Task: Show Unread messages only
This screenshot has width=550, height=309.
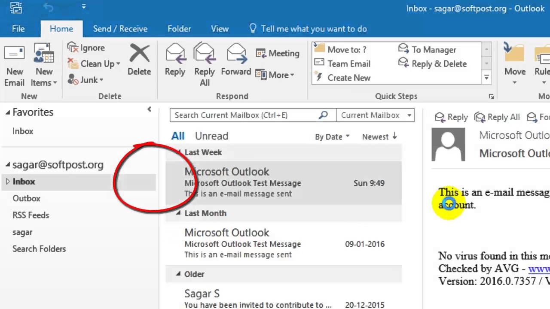Action: tap(211, 136)
